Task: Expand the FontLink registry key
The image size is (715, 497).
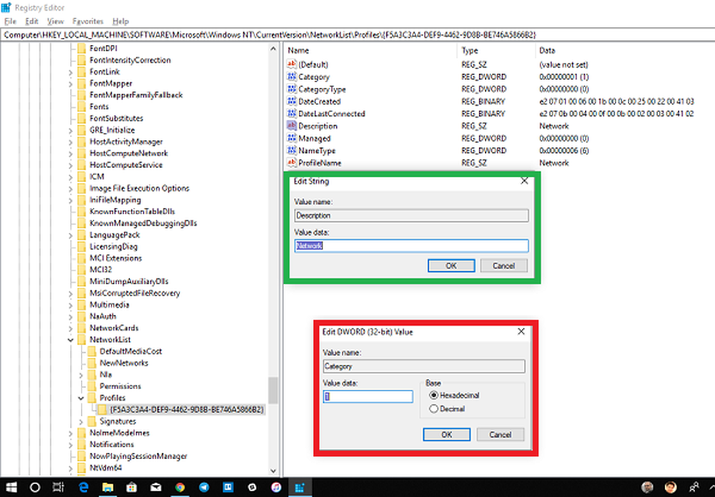Action: click(x=70, y=72)
